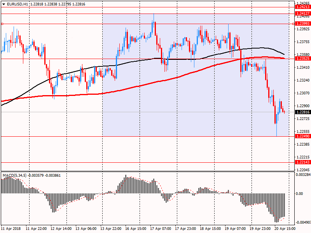Viewport: 311px width, 233px height.
Task: Click the MACD(5,34,5) indicator label
Action: (x=15, y=176)
